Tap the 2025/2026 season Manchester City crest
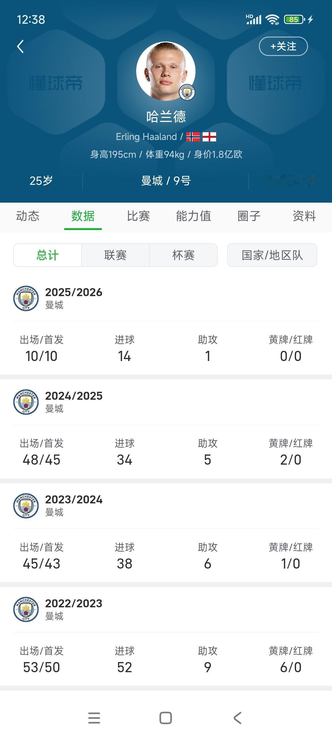 pyautogui.click(x=26, y=298)
